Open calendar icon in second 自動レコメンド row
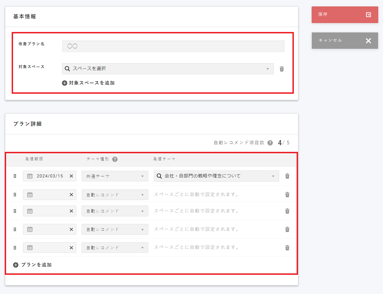Image resolution: width=383 pixels, height=294 pixels. [30, 211]
